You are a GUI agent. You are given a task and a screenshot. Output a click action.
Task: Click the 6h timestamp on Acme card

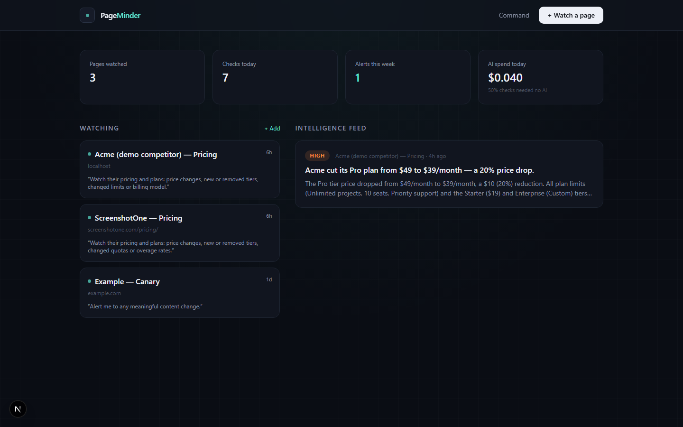coord(269,152)
